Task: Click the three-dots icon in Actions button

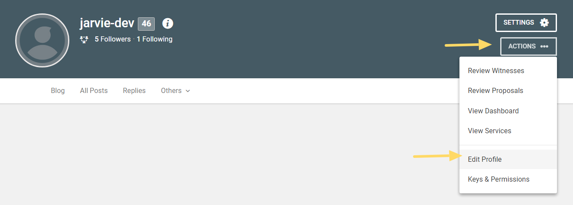Action: coord(544,46)
